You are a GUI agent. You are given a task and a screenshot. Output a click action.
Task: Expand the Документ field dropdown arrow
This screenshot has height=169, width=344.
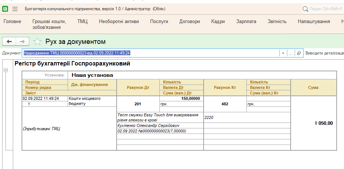[283, 53]
